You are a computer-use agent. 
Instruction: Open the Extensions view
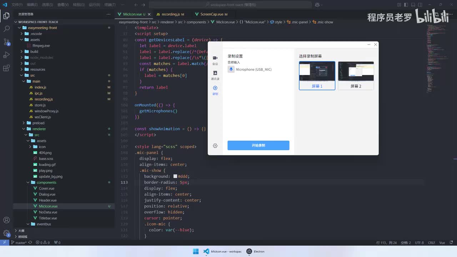(6, 68)
